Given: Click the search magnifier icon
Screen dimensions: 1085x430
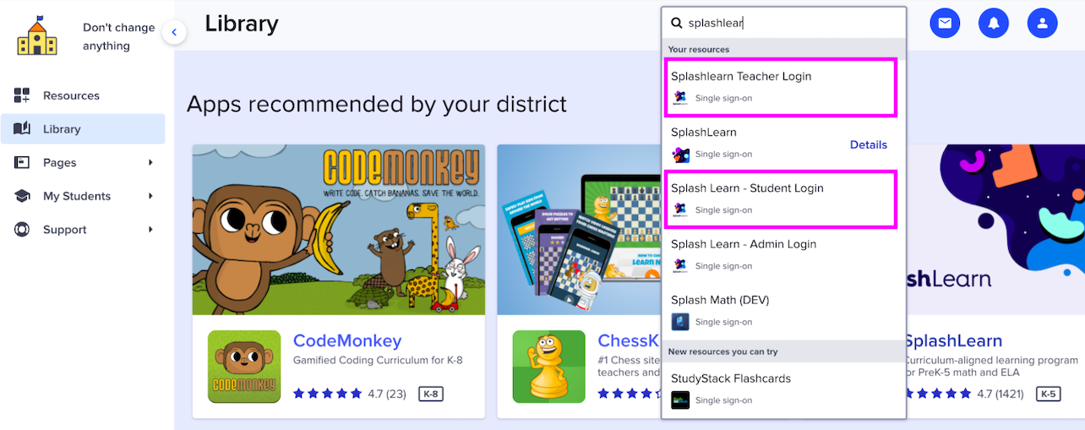Looking at the screenshot, I should pos(677,24).
